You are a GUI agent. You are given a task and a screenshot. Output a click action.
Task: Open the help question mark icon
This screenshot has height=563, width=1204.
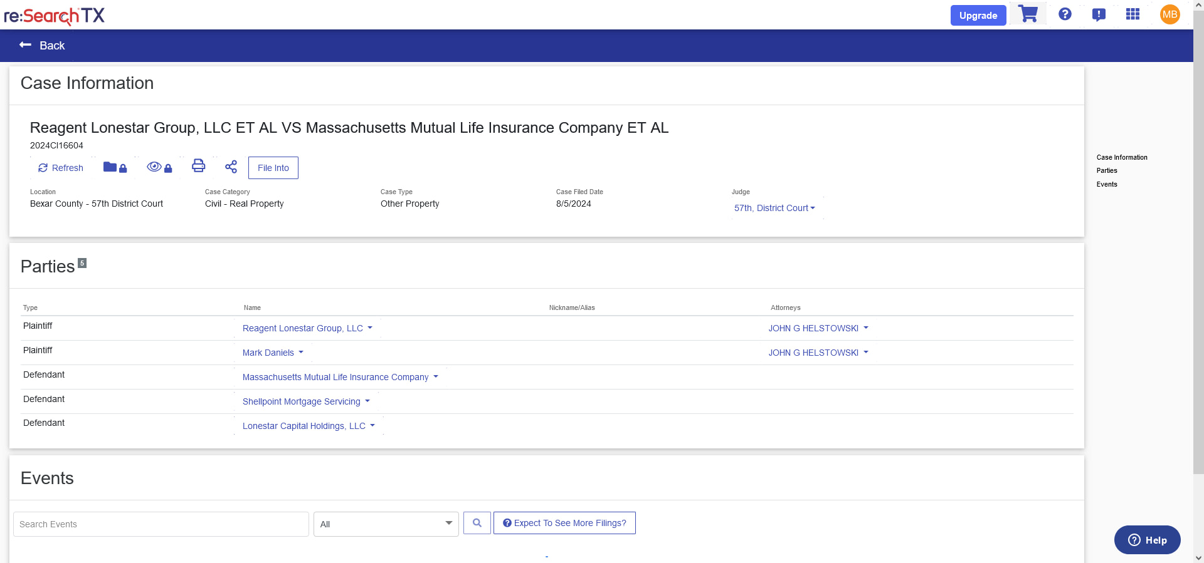tap(1065, 14)
